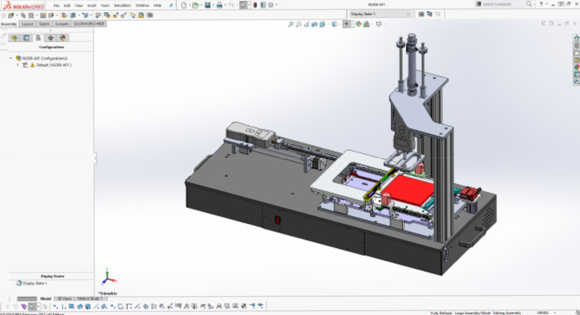The height and width of the screenshot is (315, 580).
Task: Click the Previous View icon
Action: click(x=307, y=24)
